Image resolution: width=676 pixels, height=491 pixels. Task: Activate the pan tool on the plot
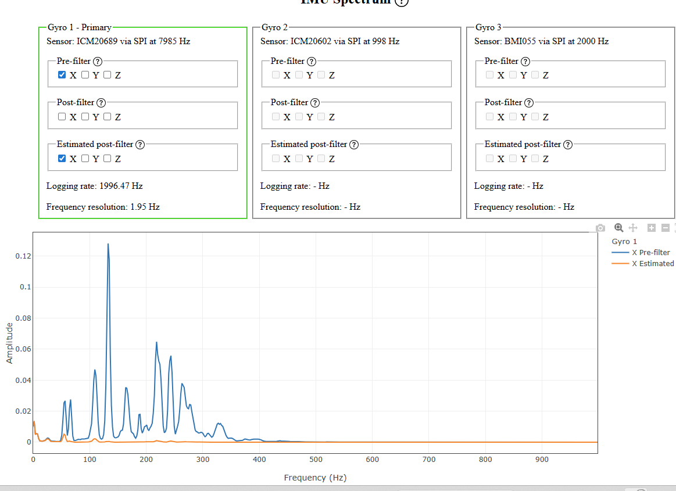[633, 228]
